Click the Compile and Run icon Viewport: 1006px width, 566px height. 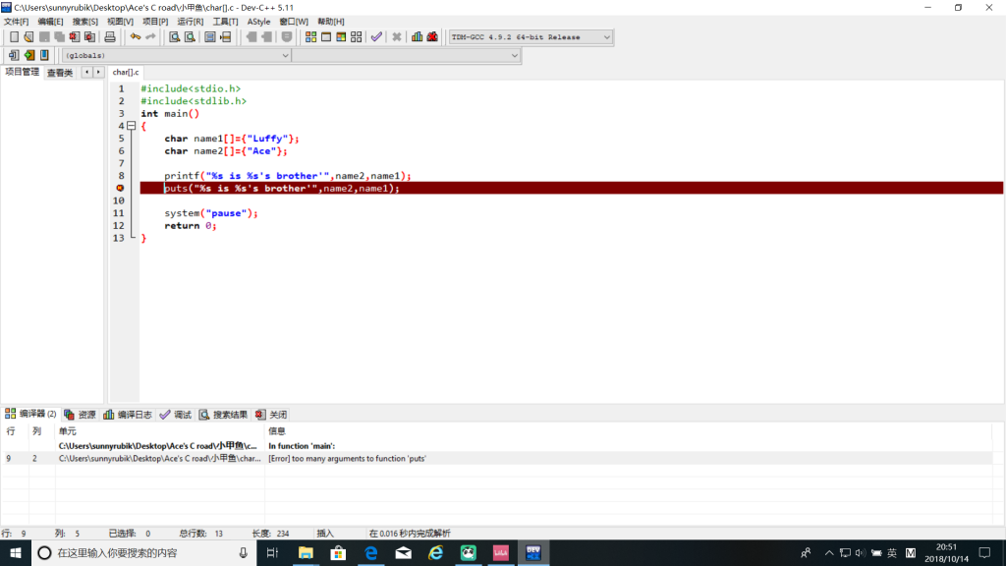(x=341, y=37)
